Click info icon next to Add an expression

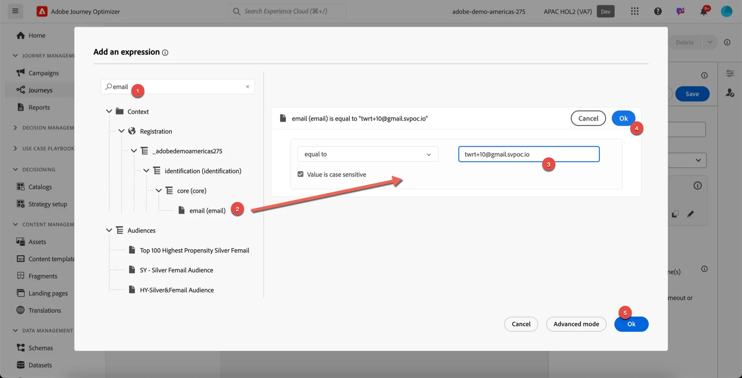coord(165,52)
